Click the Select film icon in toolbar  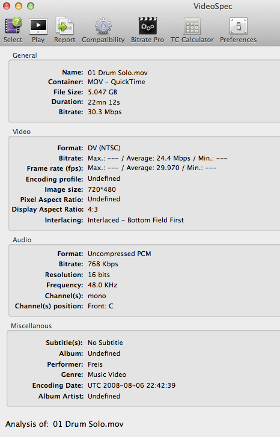click(13, 26)
